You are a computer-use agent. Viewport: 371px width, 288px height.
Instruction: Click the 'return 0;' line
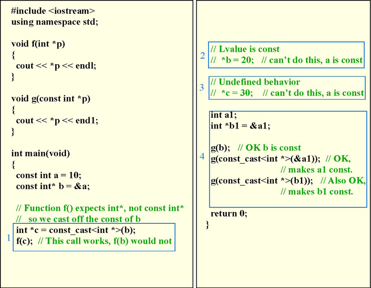tap(229, 214)
